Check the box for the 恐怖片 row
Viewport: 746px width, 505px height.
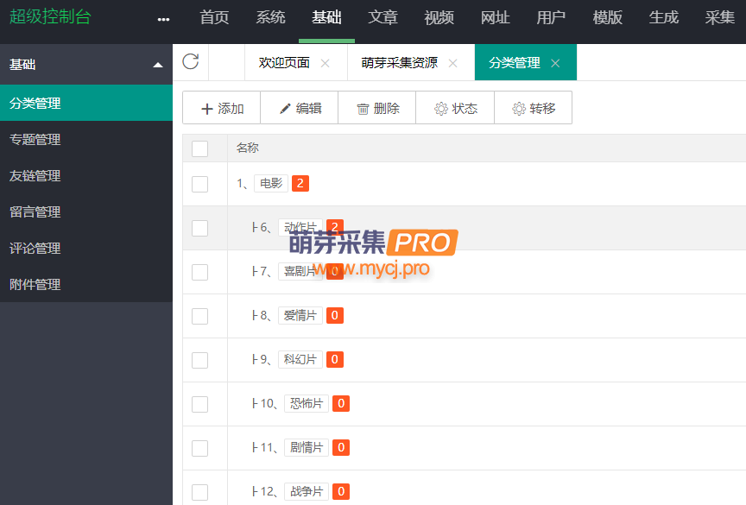[x=199, y=404]
